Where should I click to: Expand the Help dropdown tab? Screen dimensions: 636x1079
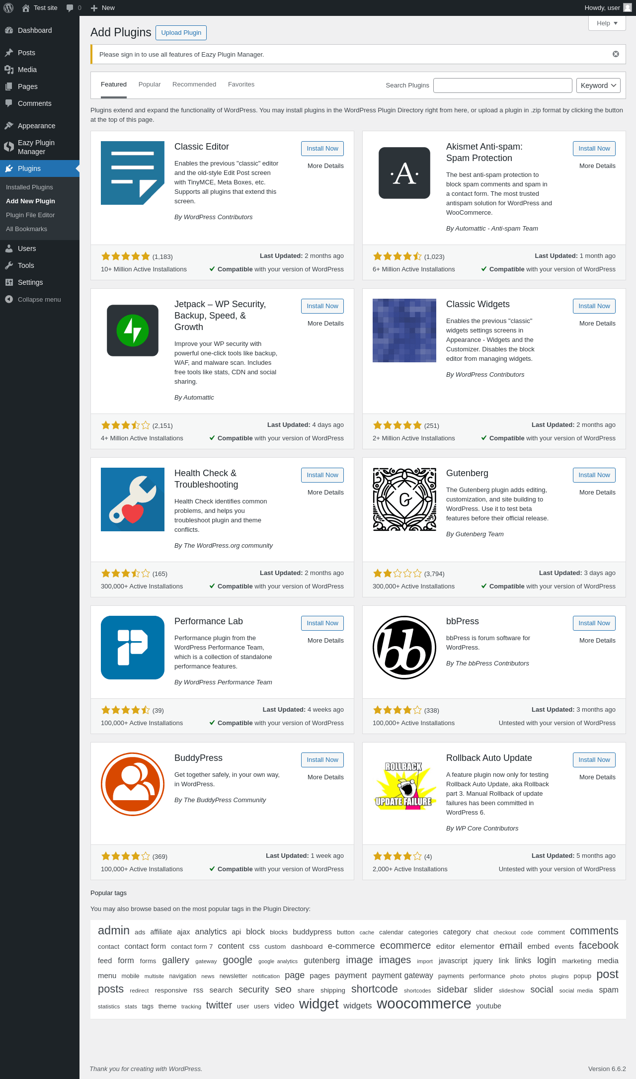click(607, 23)
